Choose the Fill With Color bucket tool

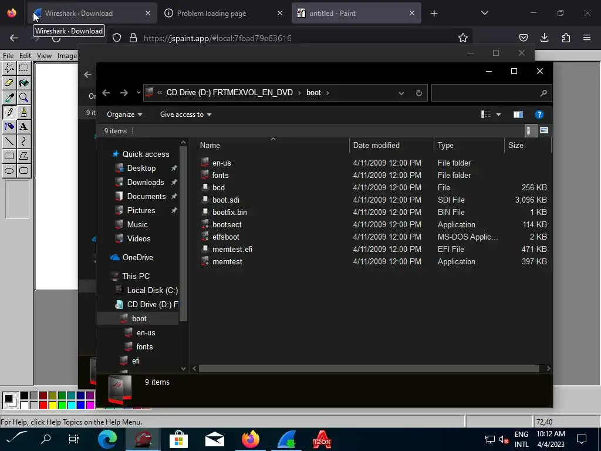[23, 83]
